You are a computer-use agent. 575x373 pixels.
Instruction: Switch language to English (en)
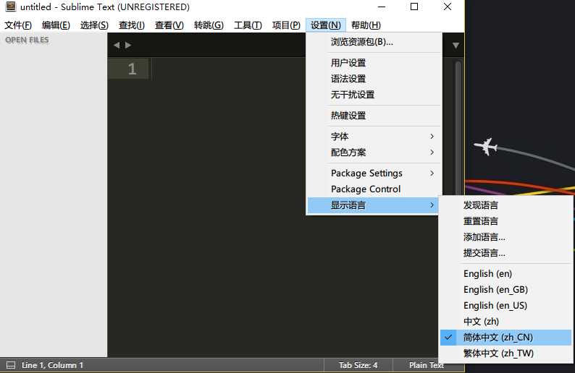(x=505, y=274)
